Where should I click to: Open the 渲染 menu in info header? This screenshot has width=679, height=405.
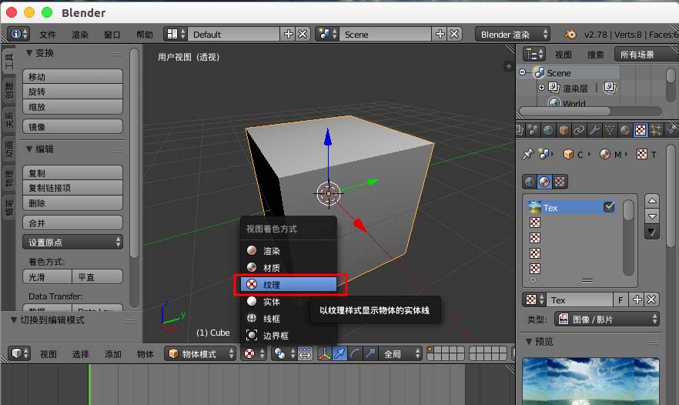[x=80, y=34]
